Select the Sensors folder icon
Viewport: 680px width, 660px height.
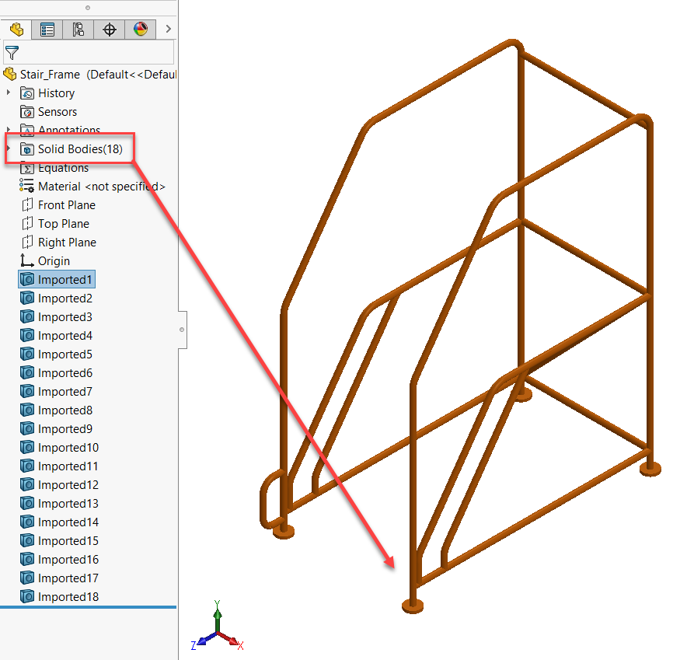point(27,112)
